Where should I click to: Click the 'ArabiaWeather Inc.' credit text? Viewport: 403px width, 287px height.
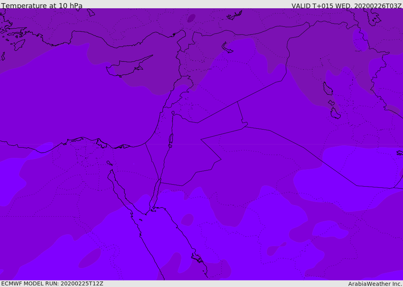(x=375, y=284)
